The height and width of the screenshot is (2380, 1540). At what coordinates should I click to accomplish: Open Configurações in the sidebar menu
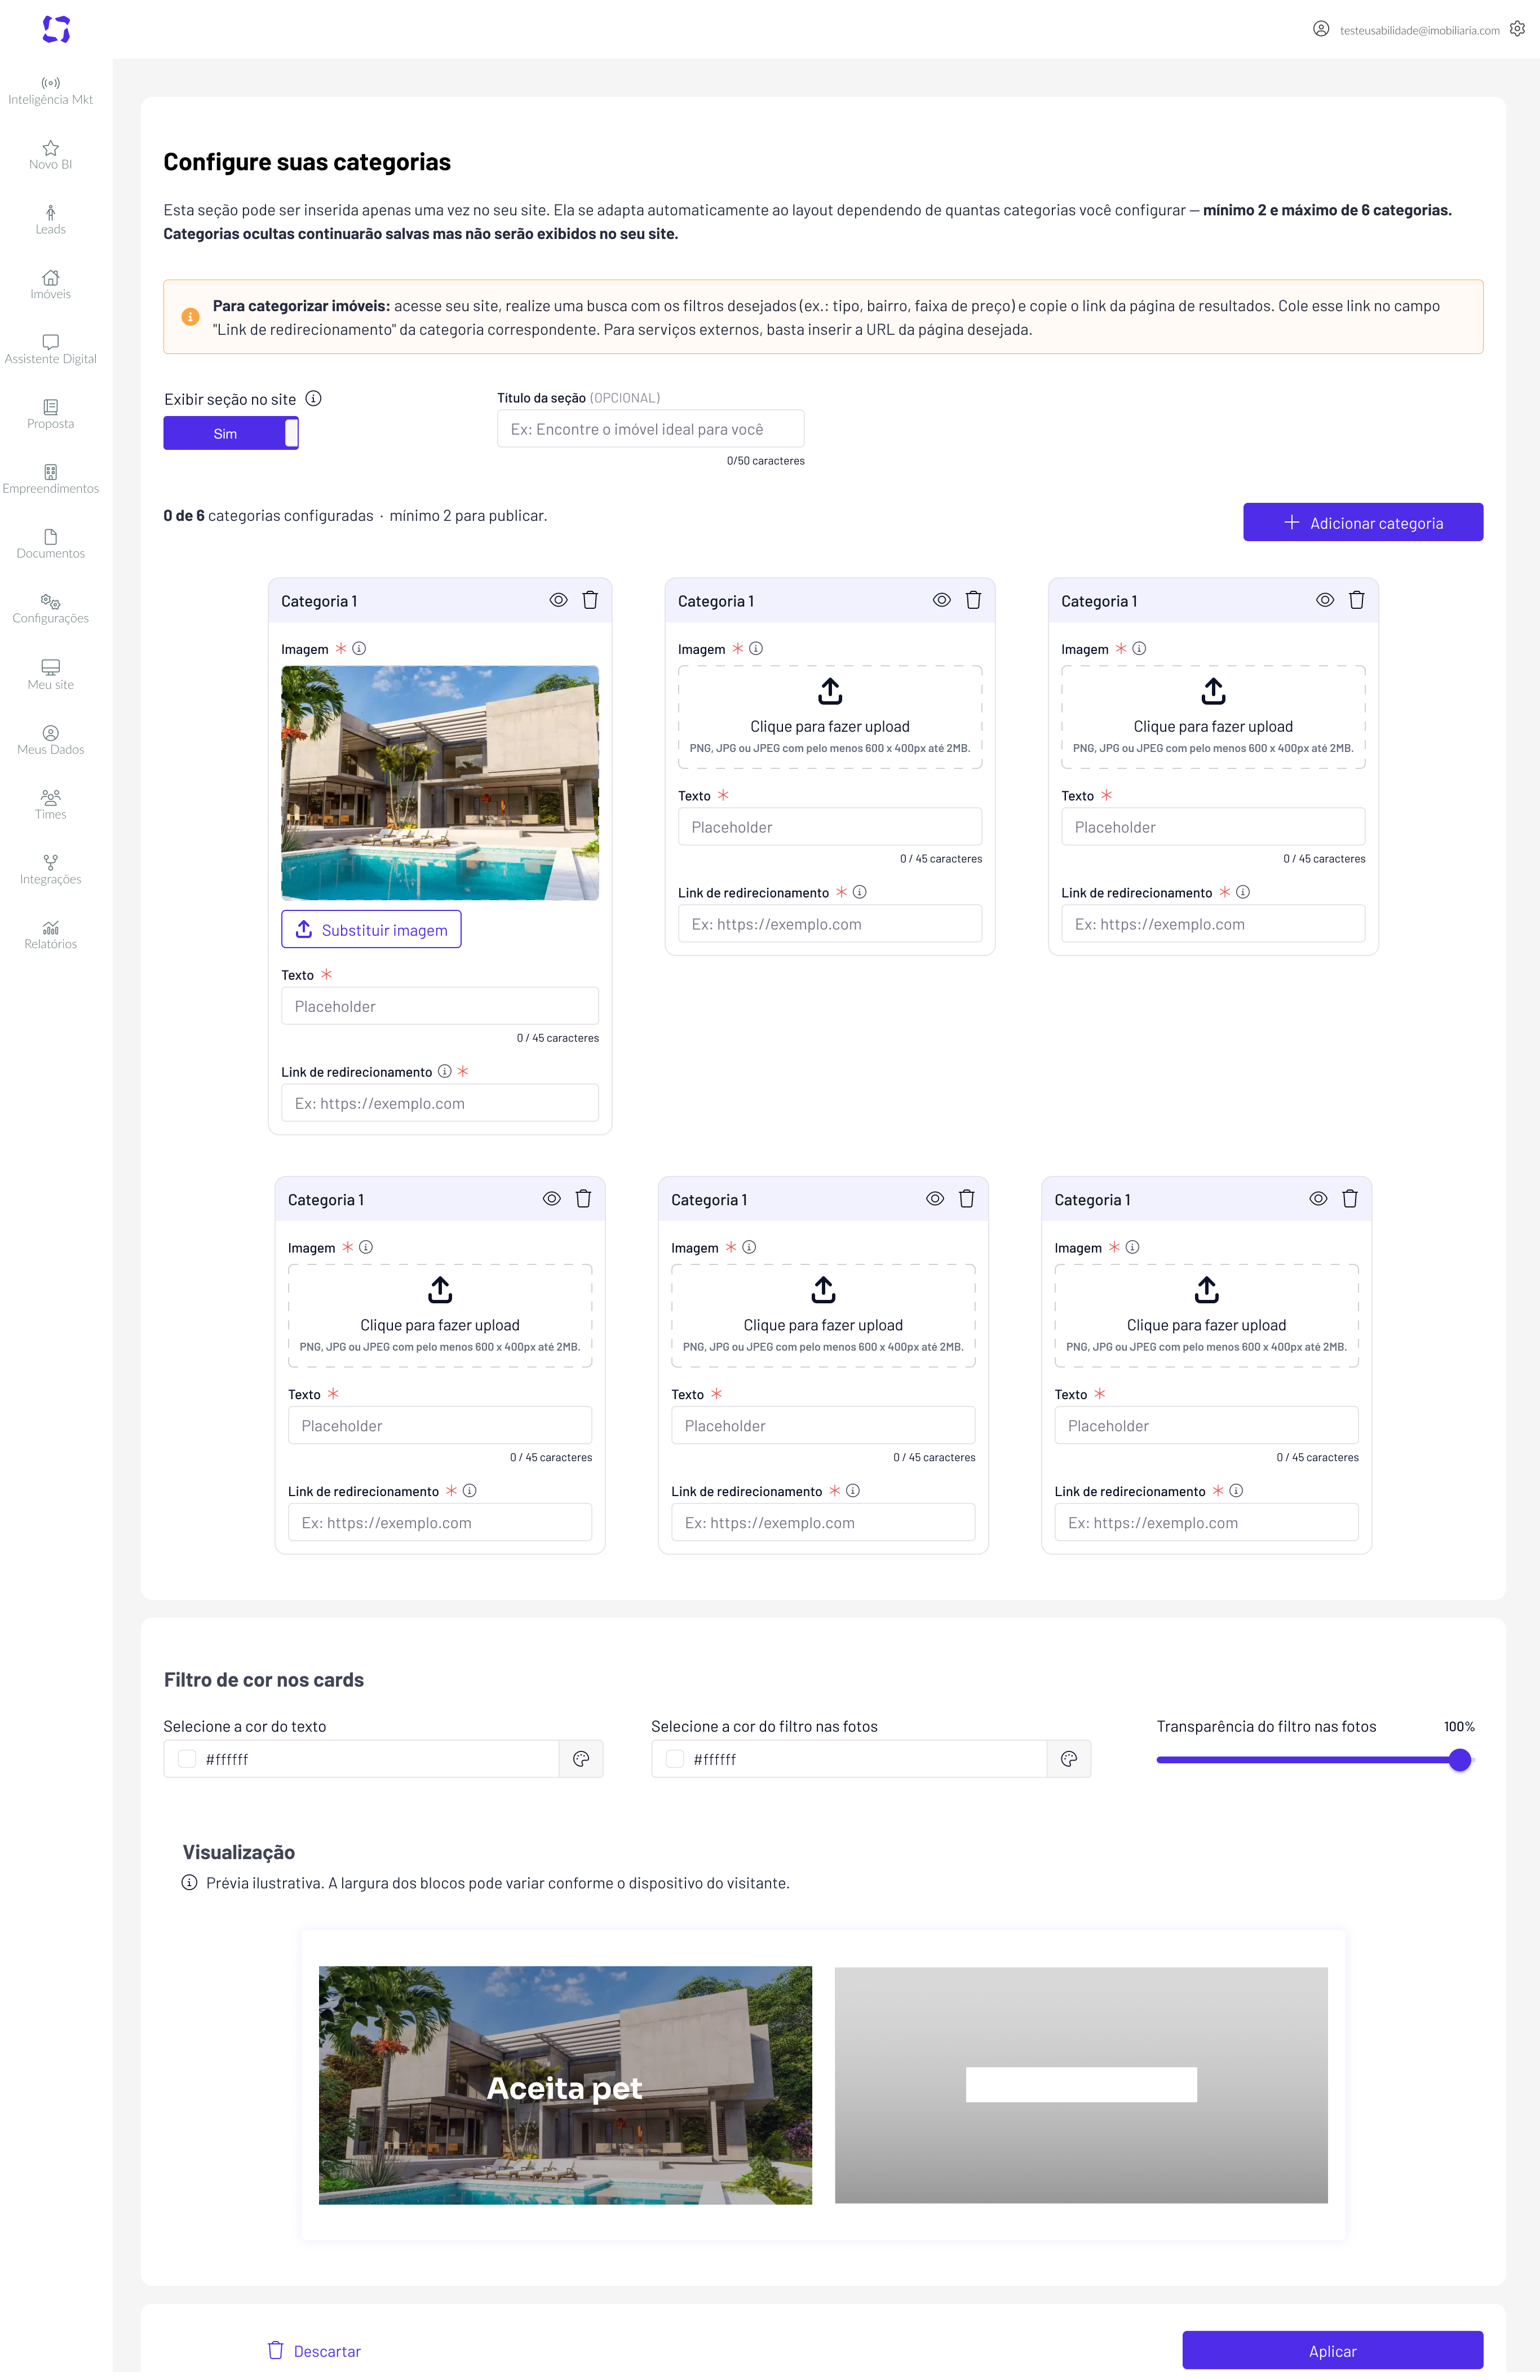pos(51,610)
